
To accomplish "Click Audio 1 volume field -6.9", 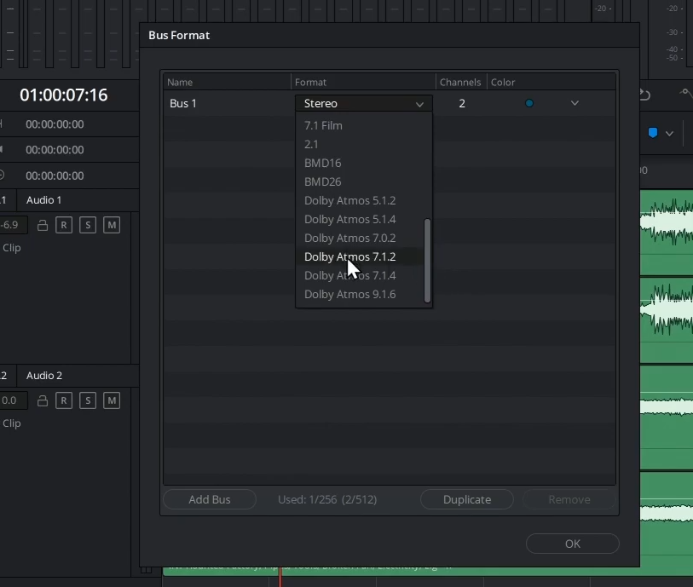I will tap(14, 225).
